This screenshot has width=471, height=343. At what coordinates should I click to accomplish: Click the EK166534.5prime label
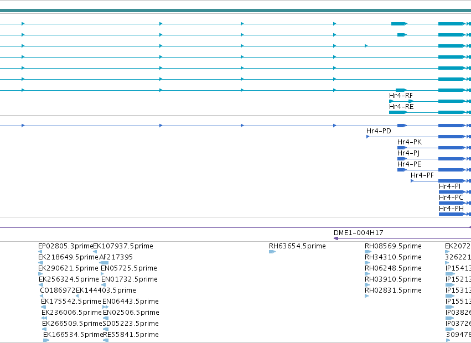tap(73, 335)
